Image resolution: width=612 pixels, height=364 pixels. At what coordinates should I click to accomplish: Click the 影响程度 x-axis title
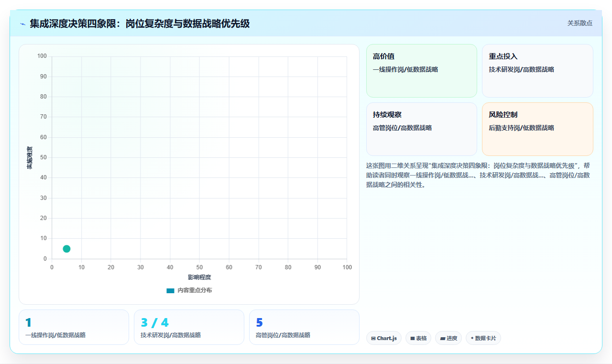(199, 277)
